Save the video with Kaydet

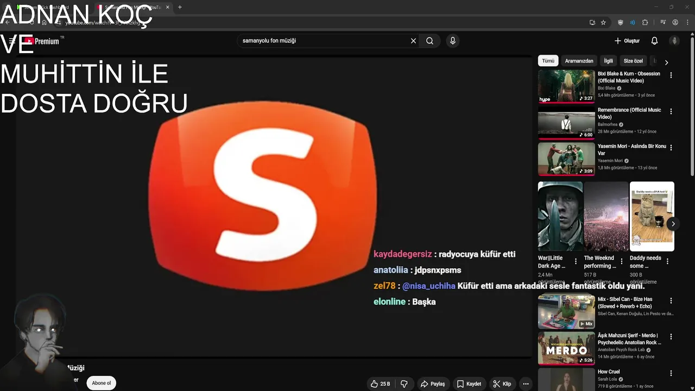pyautogui.click(x=469, y=383)
